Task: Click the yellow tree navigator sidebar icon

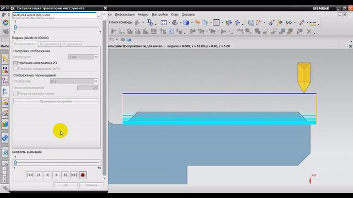Action: 5,59
